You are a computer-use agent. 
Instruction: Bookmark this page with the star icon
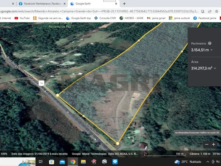click(217, 11)
